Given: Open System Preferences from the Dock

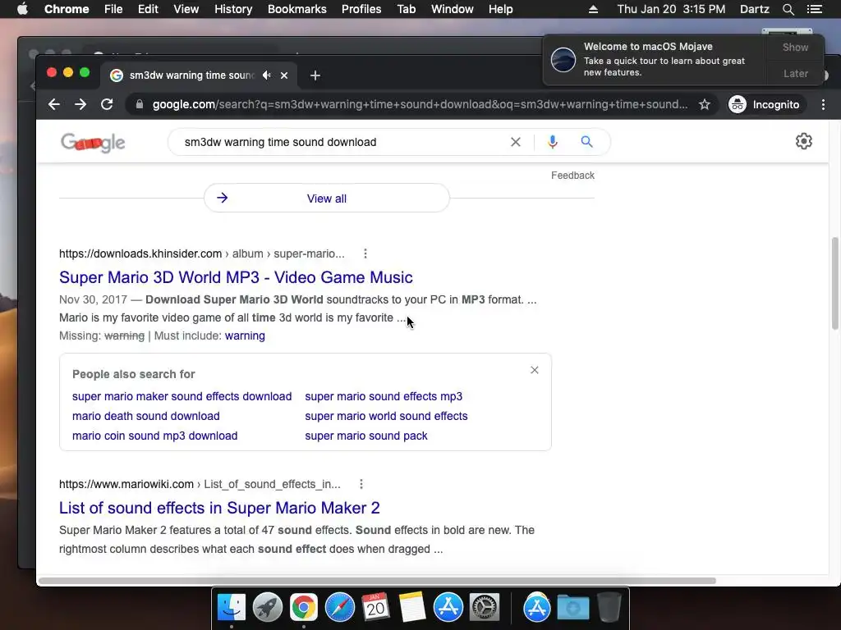Looking at the screenshot, I should tap(485, 608).
